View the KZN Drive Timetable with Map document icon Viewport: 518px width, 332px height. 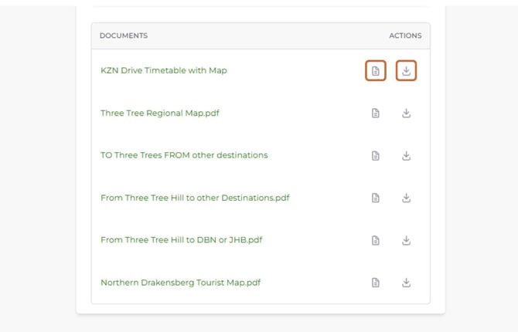375,70
